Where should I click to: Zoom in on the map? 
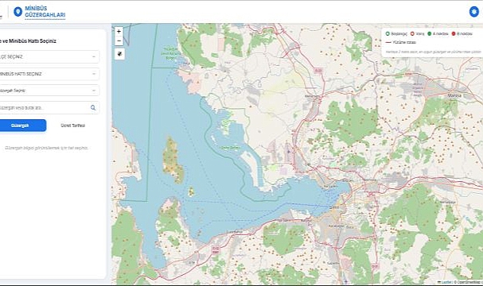[x=119, y=31]
